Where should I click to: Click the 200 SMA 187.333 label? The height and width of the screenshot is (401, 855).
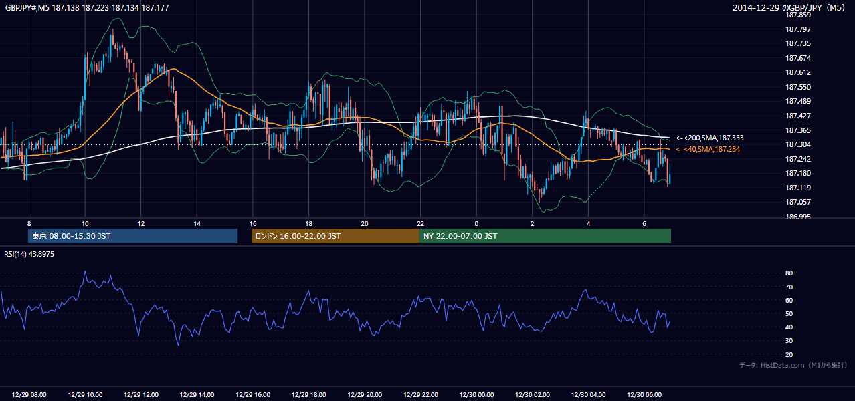click(x=709, y=138)
